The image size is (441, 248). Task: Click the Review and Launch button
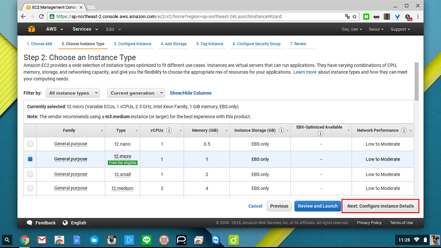click(318, 206)
